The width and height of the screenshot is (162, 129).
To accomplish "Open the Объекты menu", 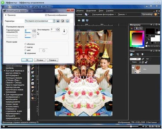I will coord(80,11).
